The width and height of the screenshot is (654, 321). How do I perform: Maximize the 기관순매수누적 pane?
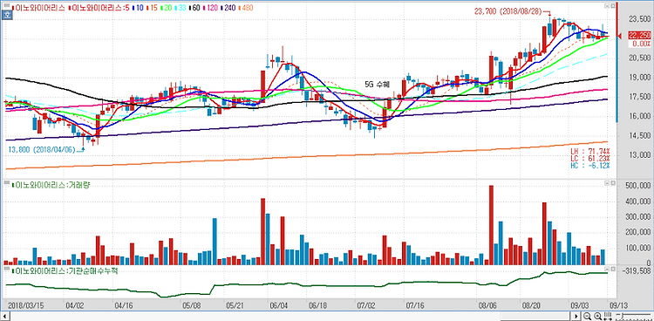pyautogui.click(x=613, y=270)
